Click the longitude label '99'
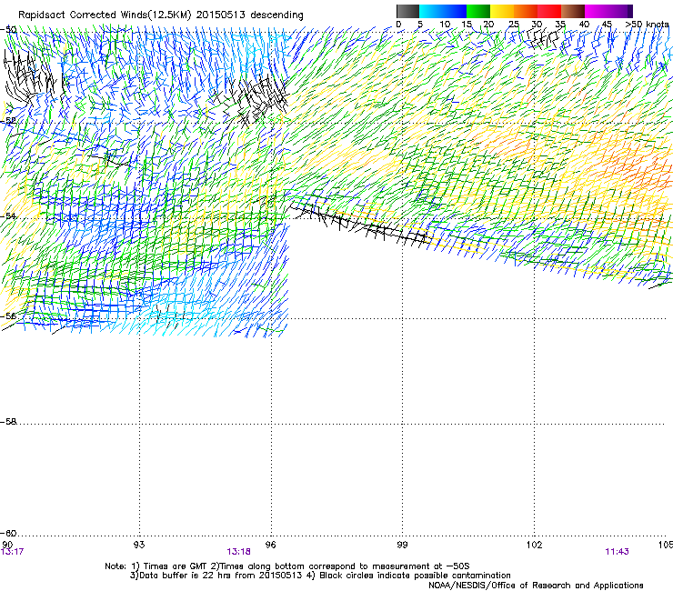The image size is (673, 591). (x=402, y=545)
